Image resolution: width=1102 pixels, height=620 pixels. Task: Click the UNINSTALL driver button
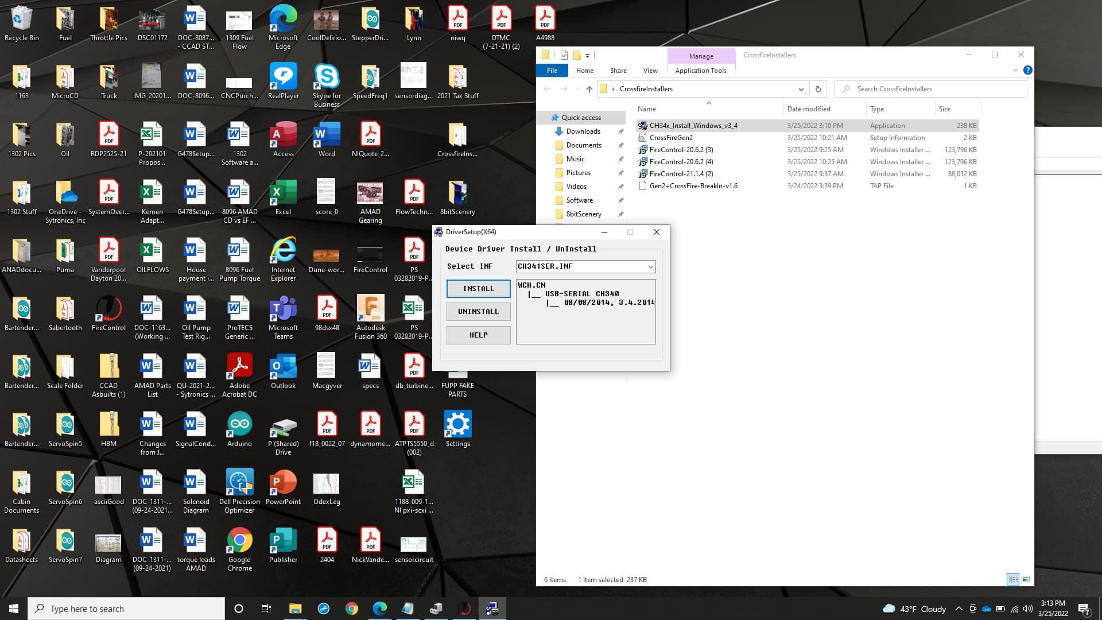(x=478, y=312)
